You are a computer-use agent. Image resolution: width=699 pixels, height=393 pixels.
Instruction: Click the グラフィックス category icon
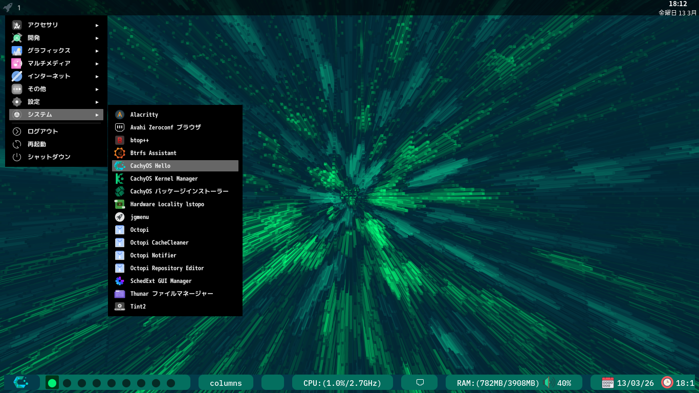[x=17, y=51]
